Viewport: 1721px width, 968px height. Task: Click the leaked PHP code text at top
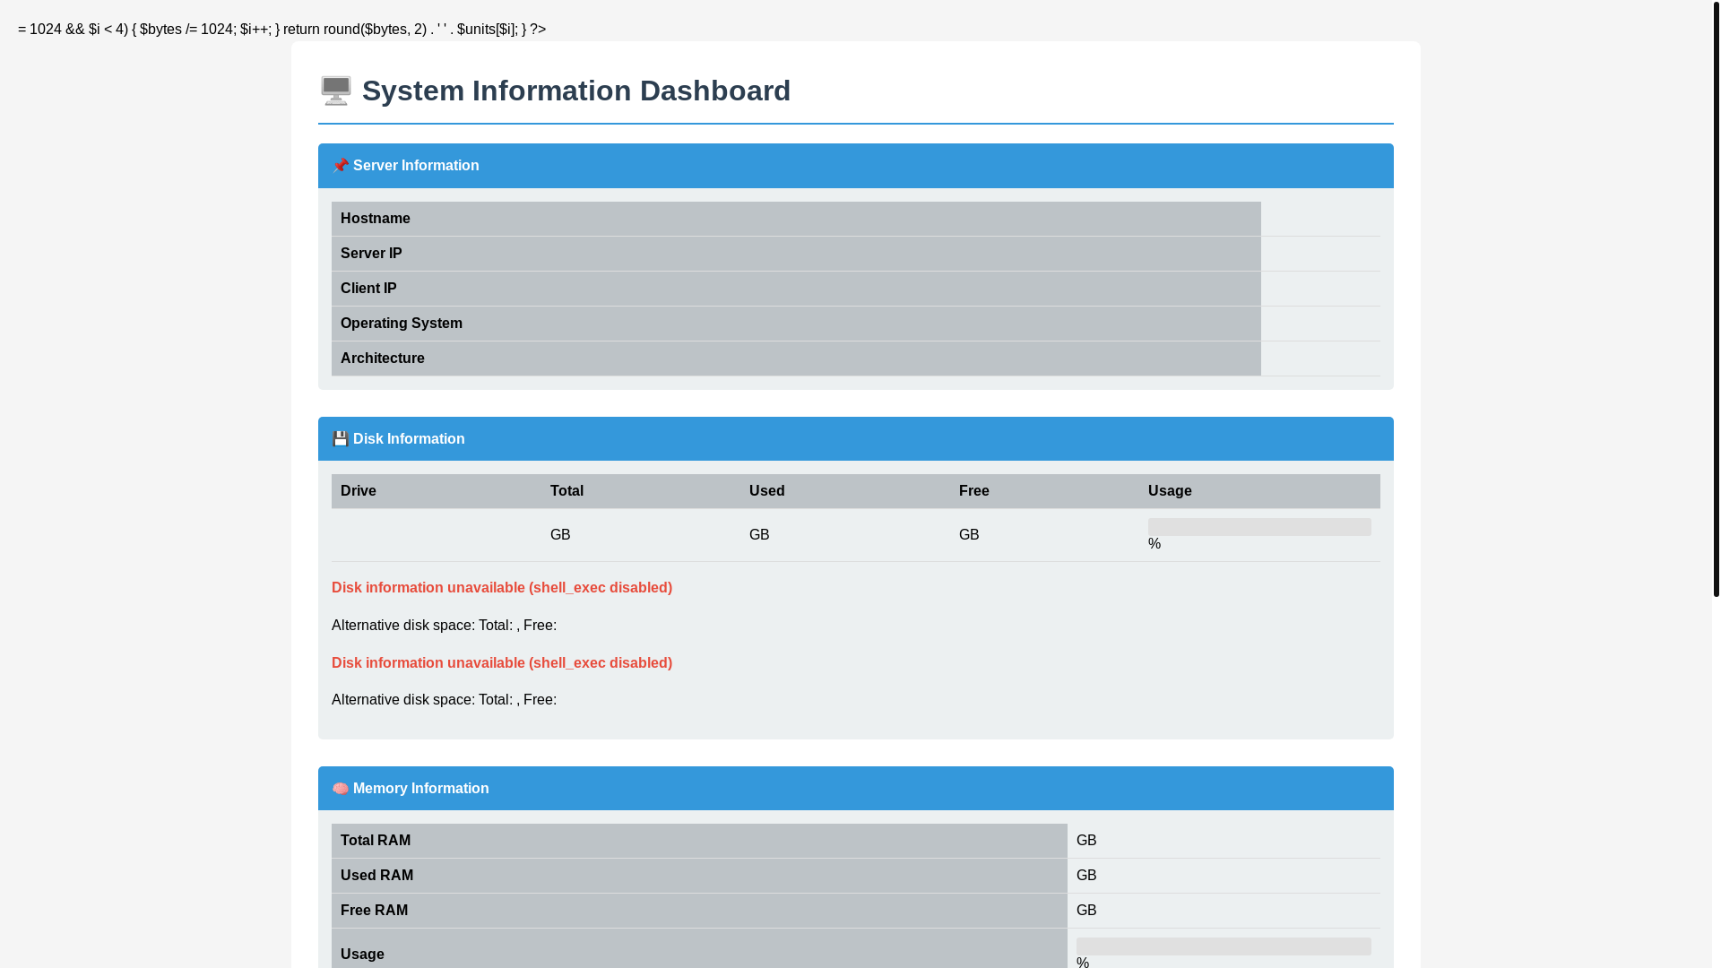[281, 30]
